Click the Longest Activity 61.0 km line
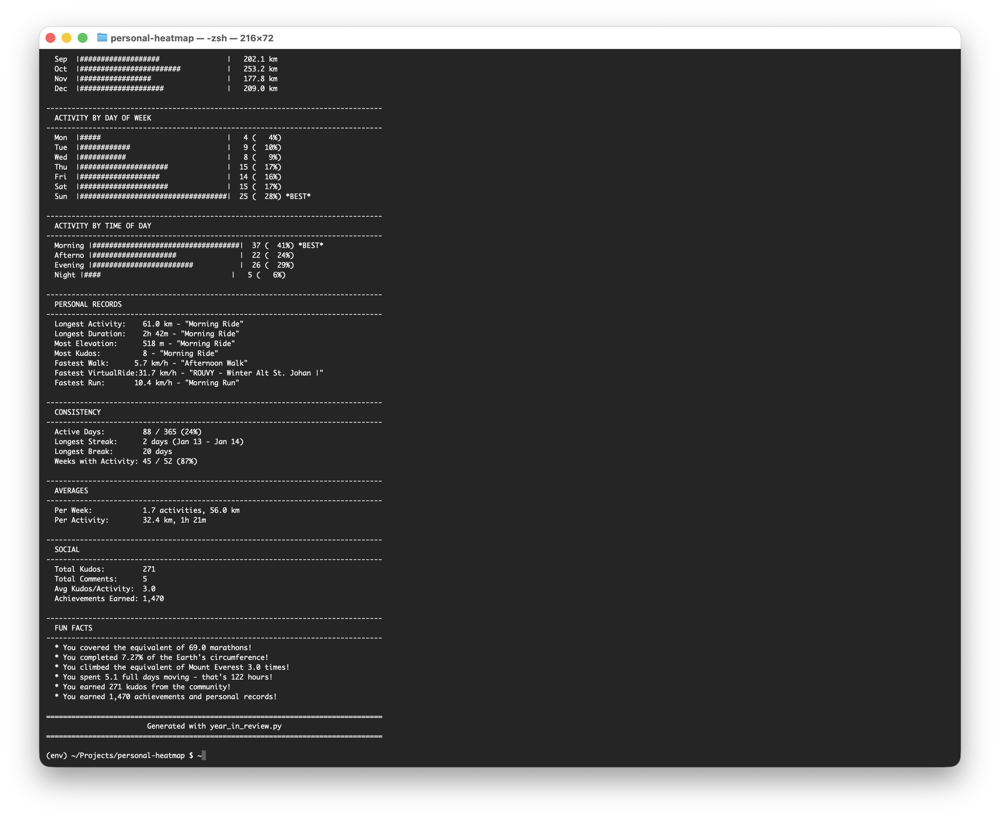This screenshot has height=819, width=1000. 148,324
